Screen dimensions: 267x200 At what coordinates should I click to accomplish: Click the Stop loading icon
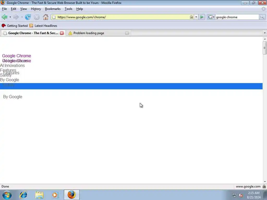(37, 17)
